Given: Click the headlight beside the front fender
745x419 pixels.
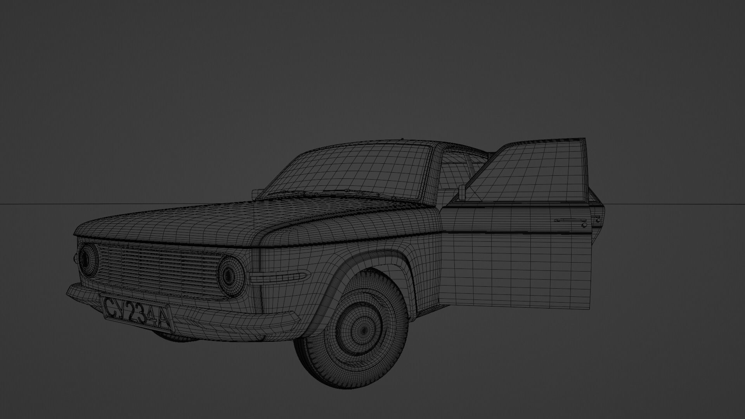Looking at the screenshot, I should point(230,275).
